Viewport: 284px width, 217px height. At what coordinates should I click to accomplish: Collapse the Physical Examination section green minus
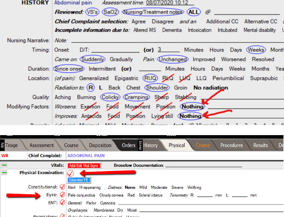tap(4, 173)
